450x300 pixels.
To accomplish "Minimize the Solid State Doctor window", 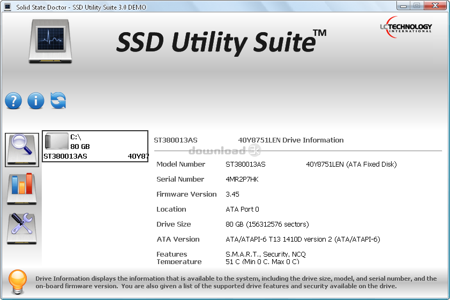I will tap(403, 6).
